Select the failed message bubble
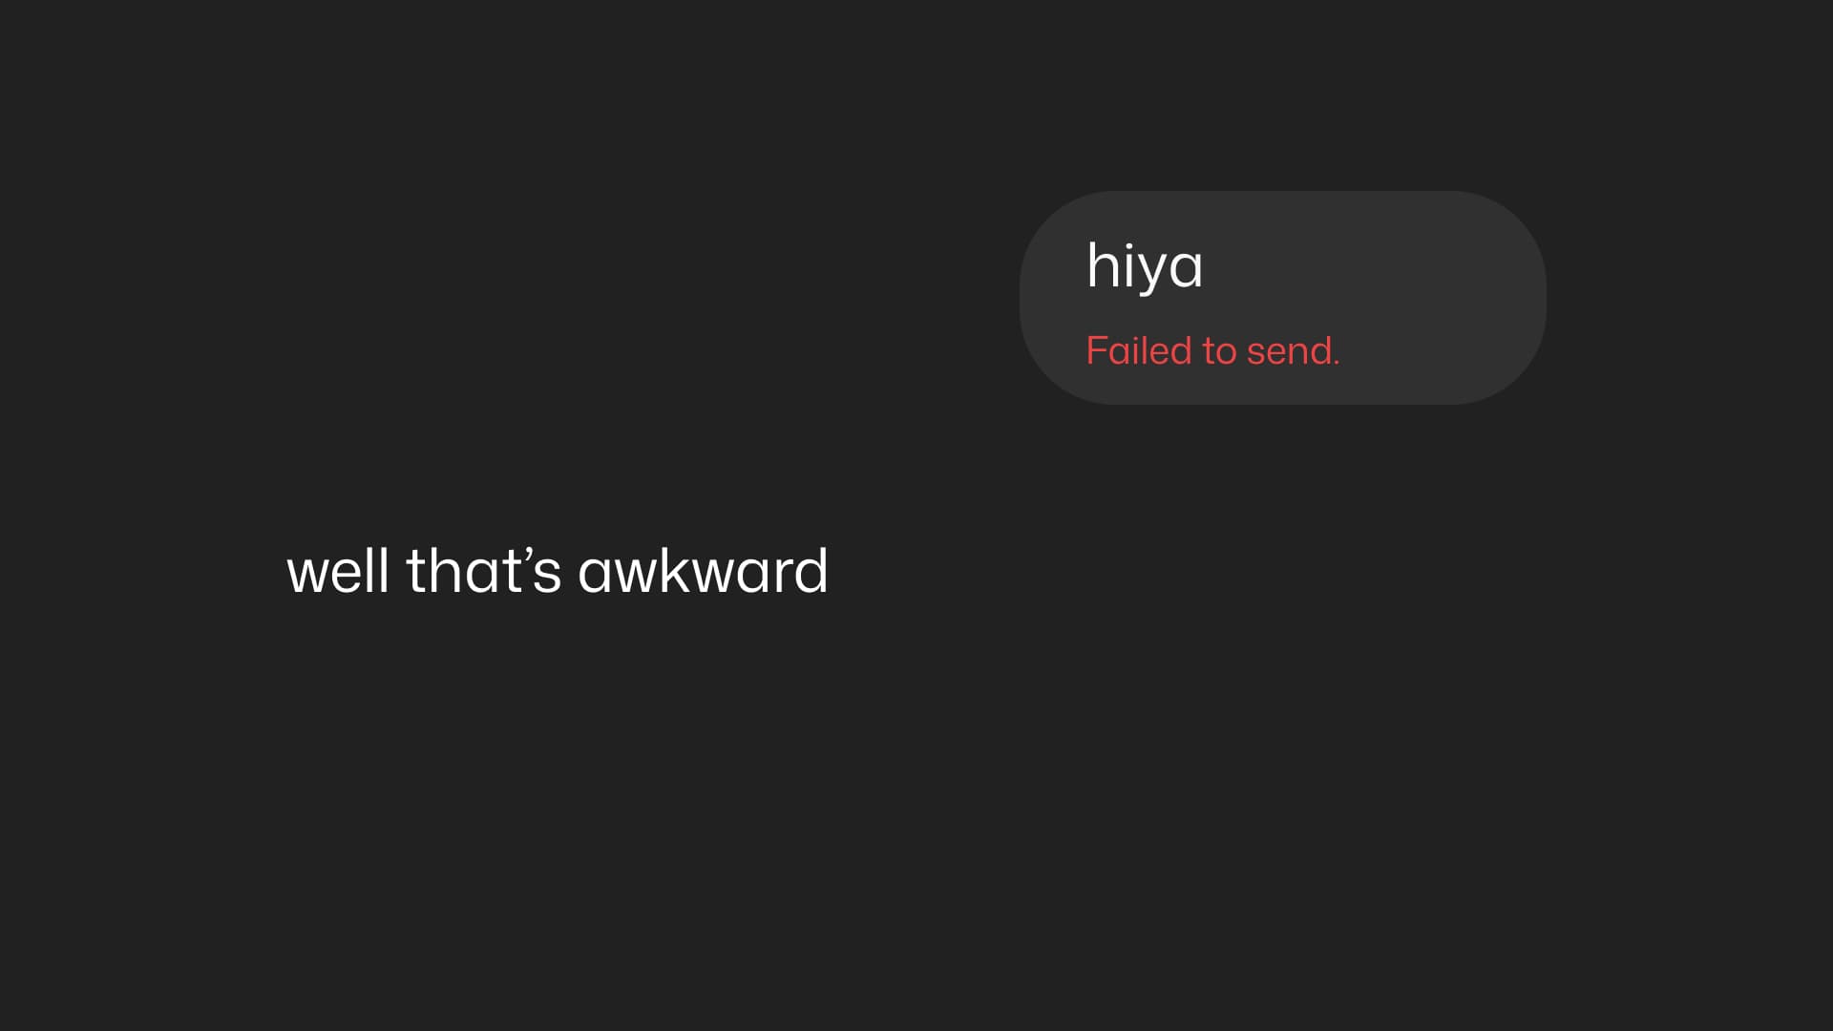This screenshot has width=1833, height=1031. coord(1282,298)
